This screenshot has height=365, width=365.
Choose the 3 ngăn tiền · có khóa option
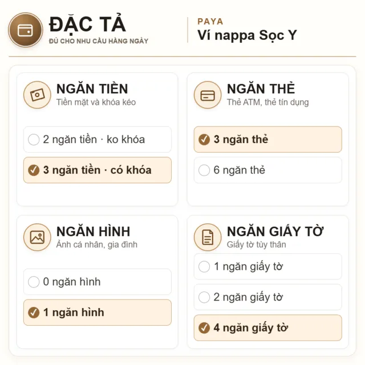(x=98, y=170)
